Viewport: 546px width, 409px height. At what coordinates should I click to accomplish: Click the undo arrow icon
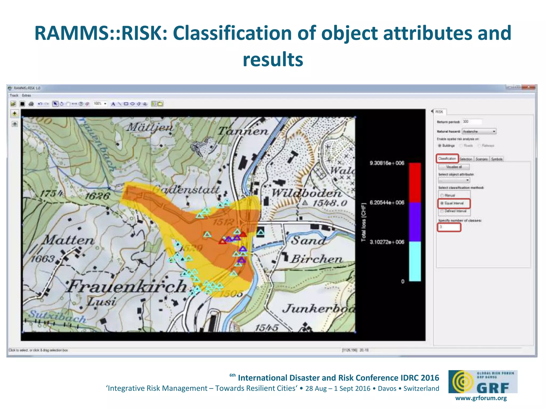click(x=40, y=104)
